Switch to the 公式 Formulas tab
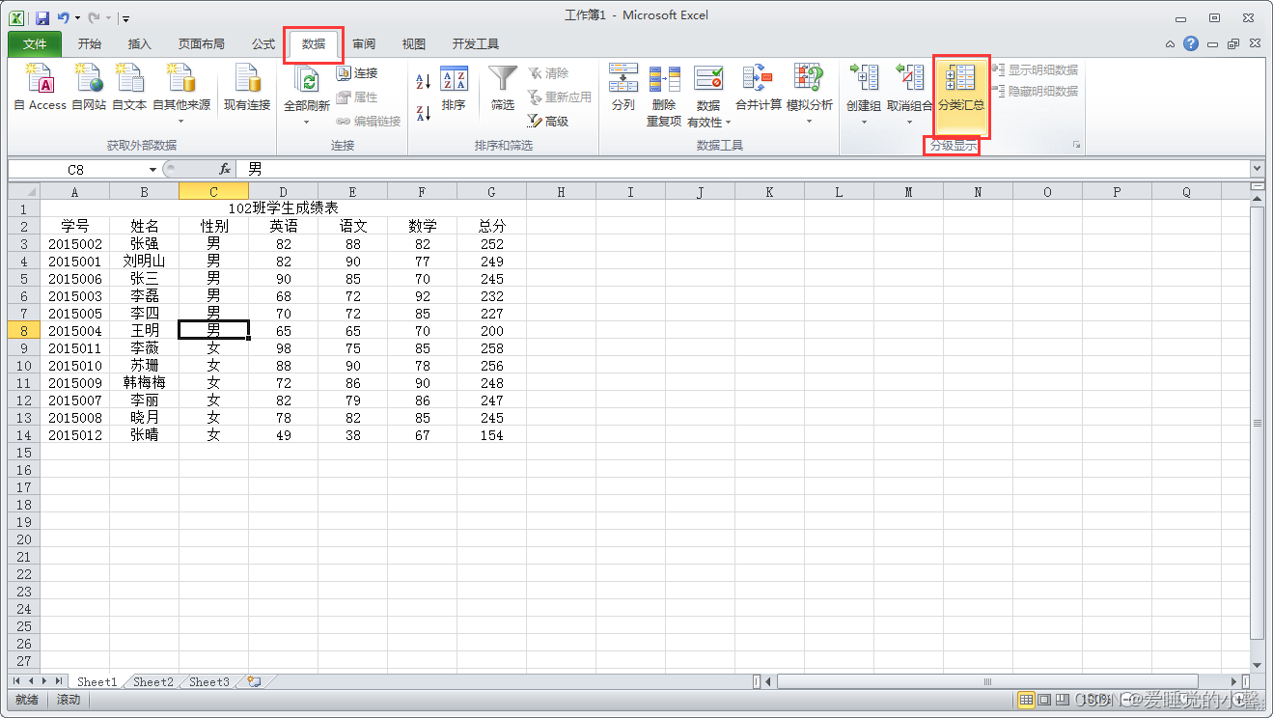Viewport: 1273px width, 718px height. coord(263,44)
